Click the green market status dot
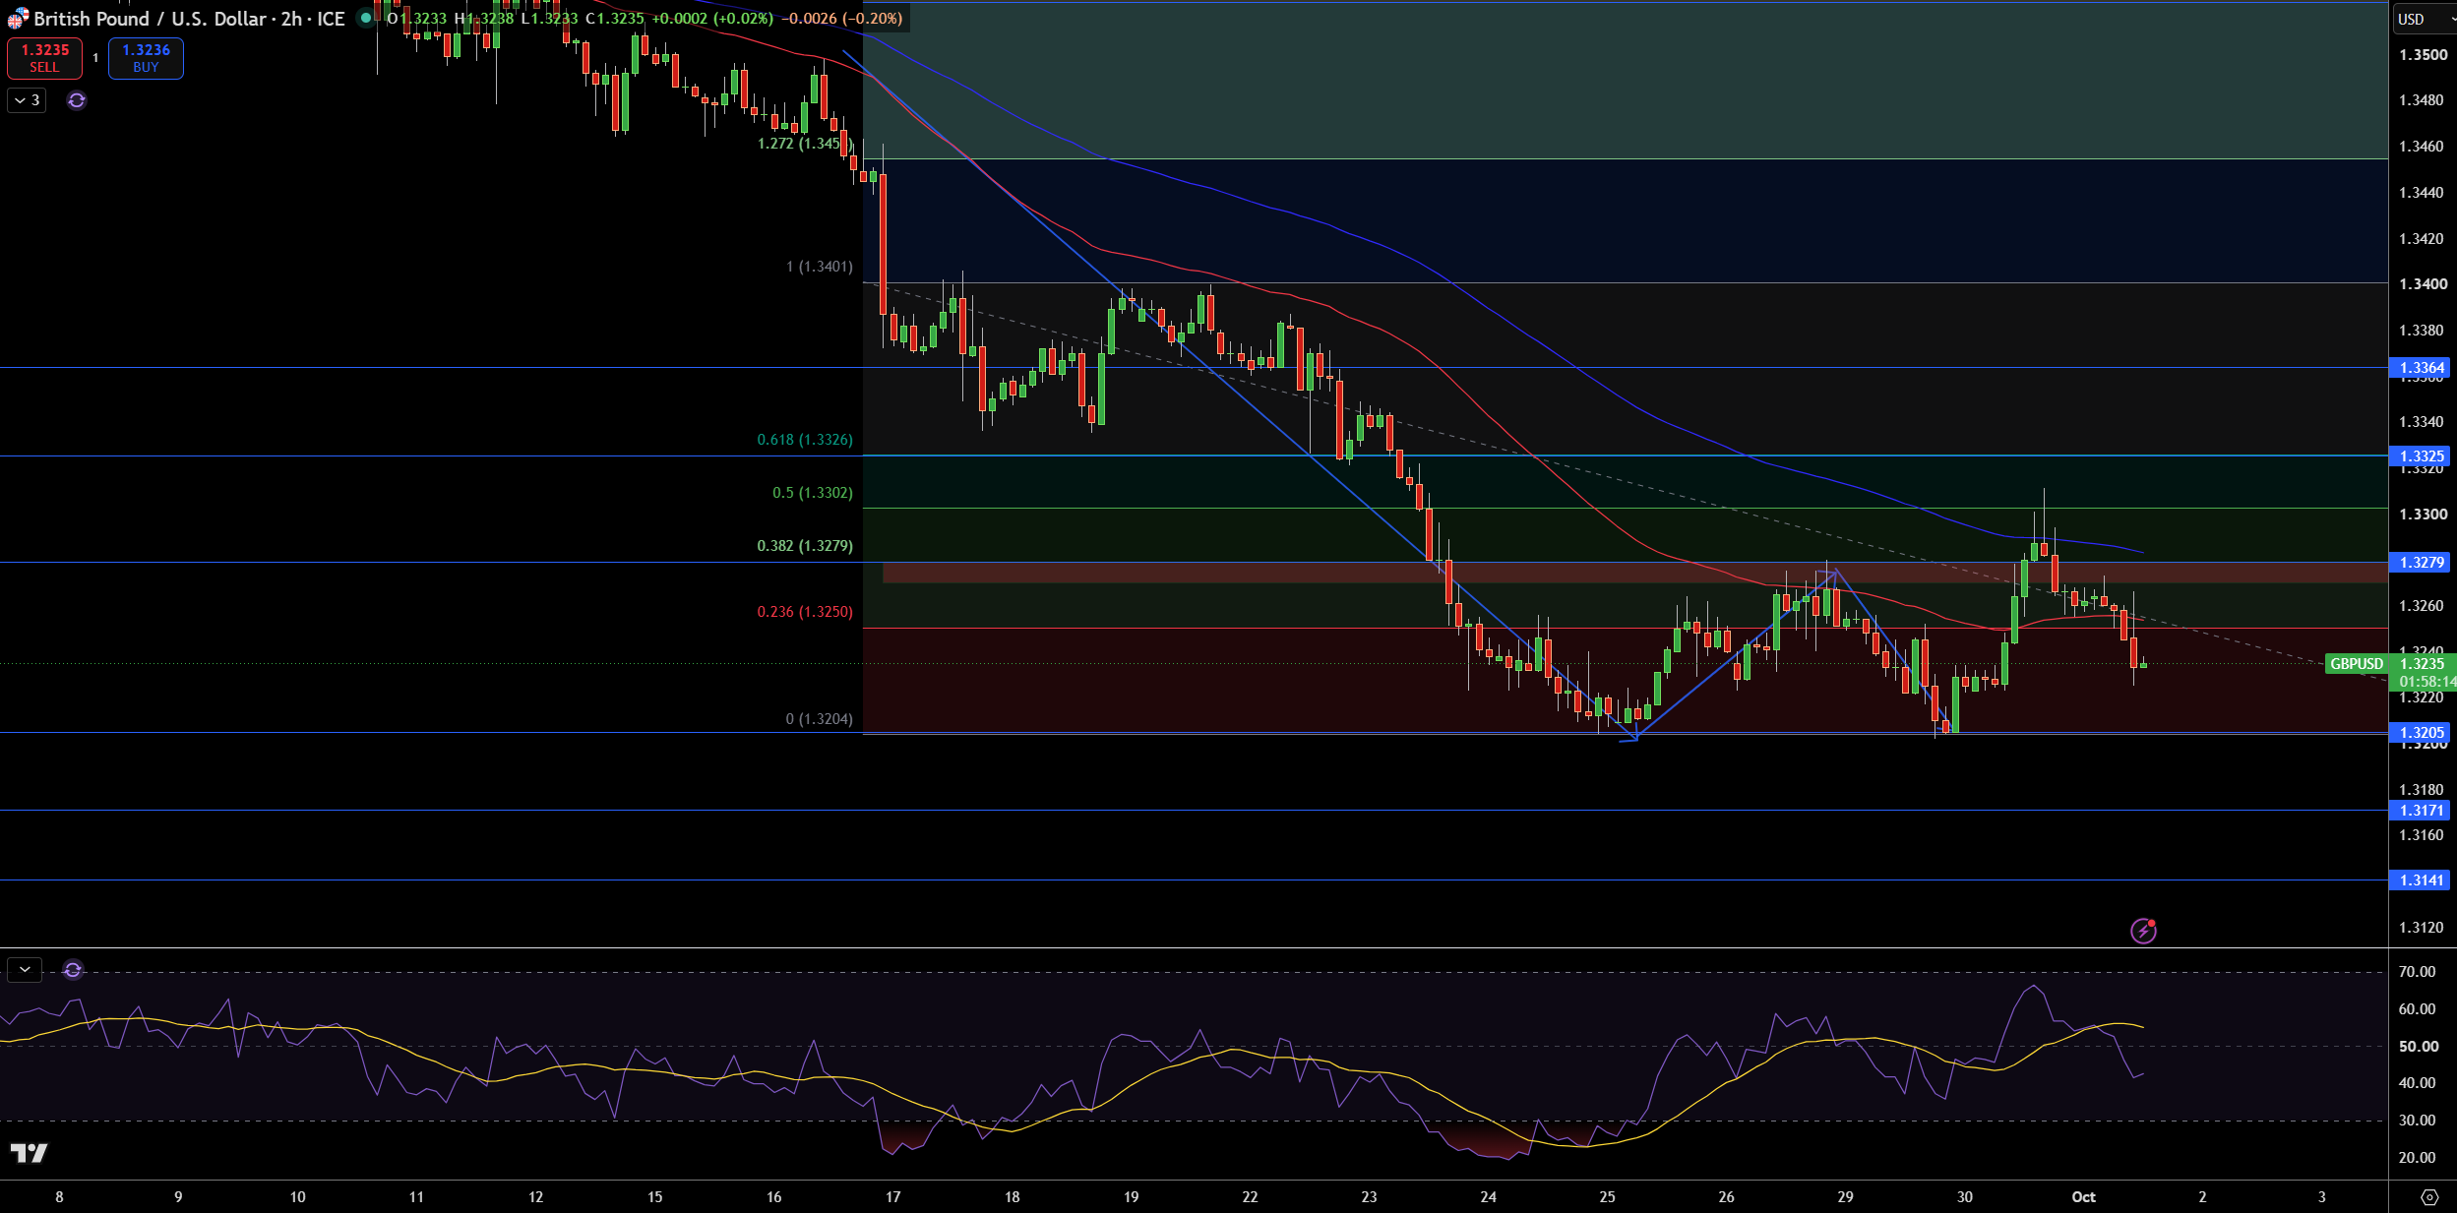 click(365, 18)
